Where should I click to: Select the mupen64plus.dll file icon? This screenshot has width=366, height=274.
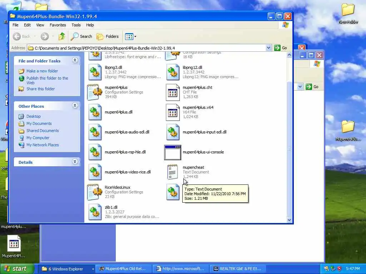pos(95,112)
